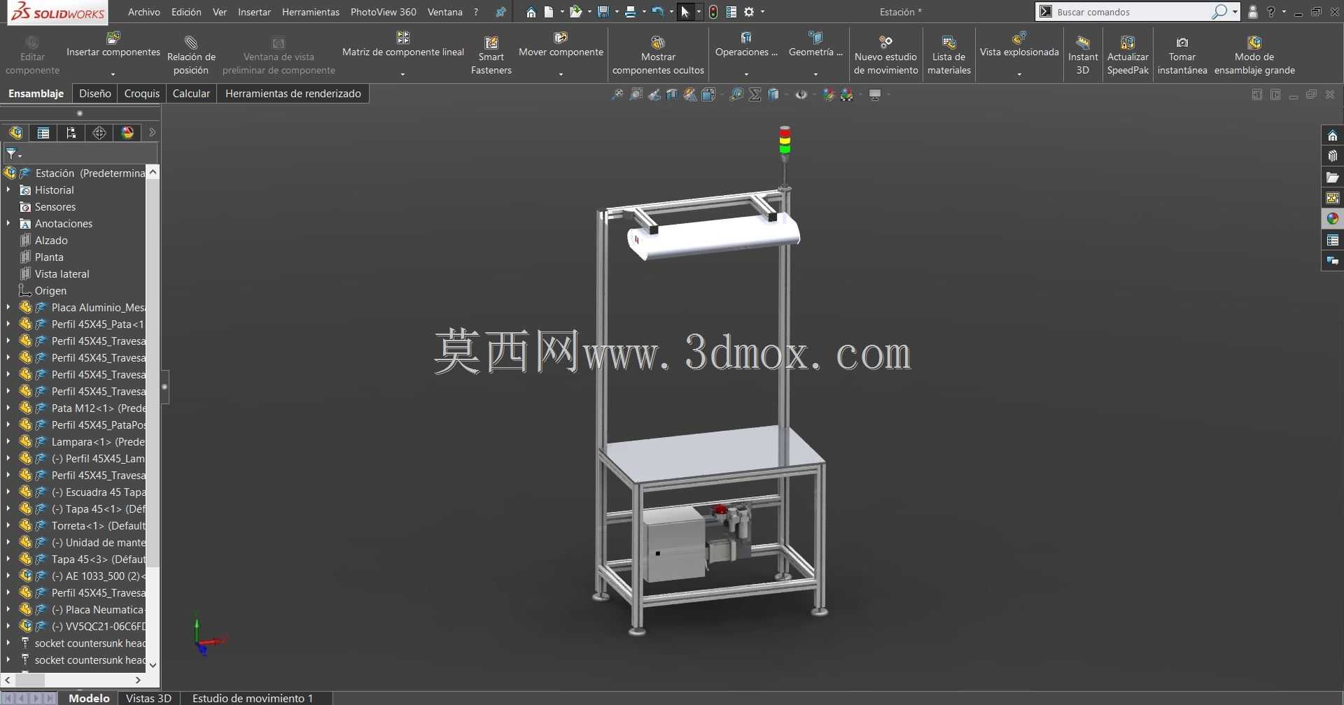Viewport: 1344px width, 705px height.
Task: Open the FeatureManager design tree tab
Action: 15,132
